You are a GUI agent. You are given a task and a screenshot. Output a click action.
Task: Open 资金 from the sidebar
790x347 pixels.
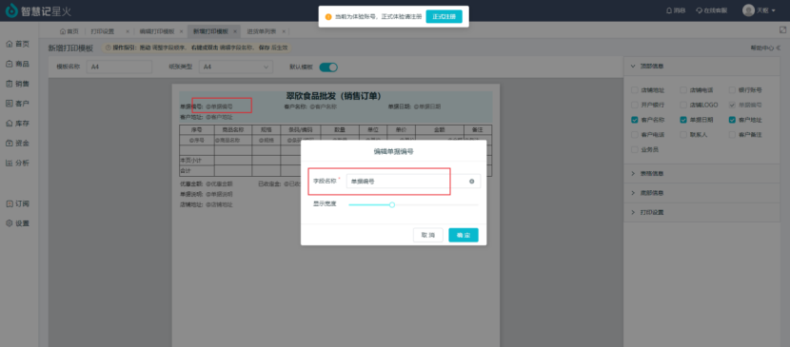17,143
